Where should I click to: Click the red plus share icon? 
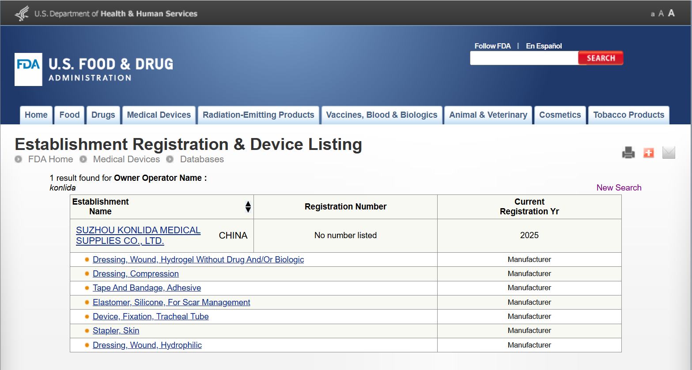coord(648,153)
